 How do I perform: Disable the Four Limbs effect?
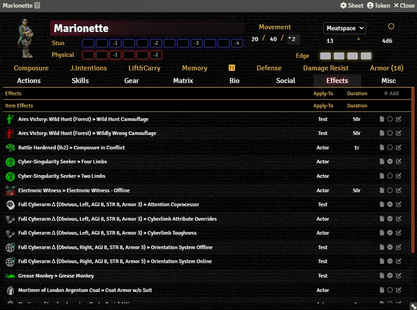[390, 162]
